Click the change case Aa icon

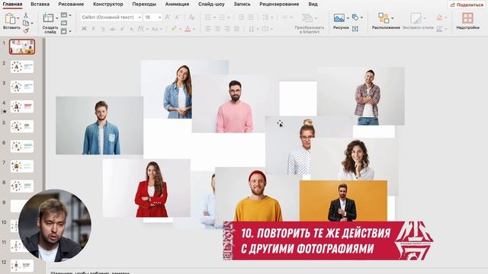coord(155,29)
